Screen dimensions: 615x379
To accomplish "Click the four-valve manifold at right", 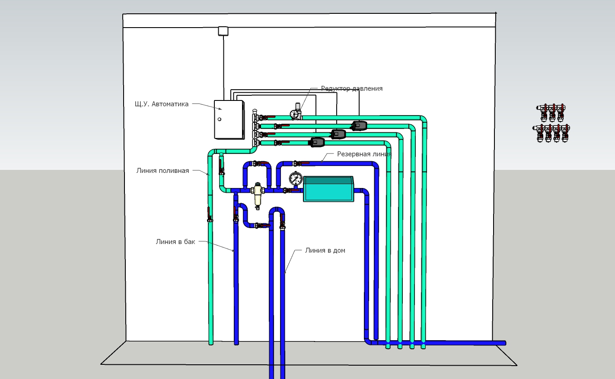I will click(x=552, y=133).
